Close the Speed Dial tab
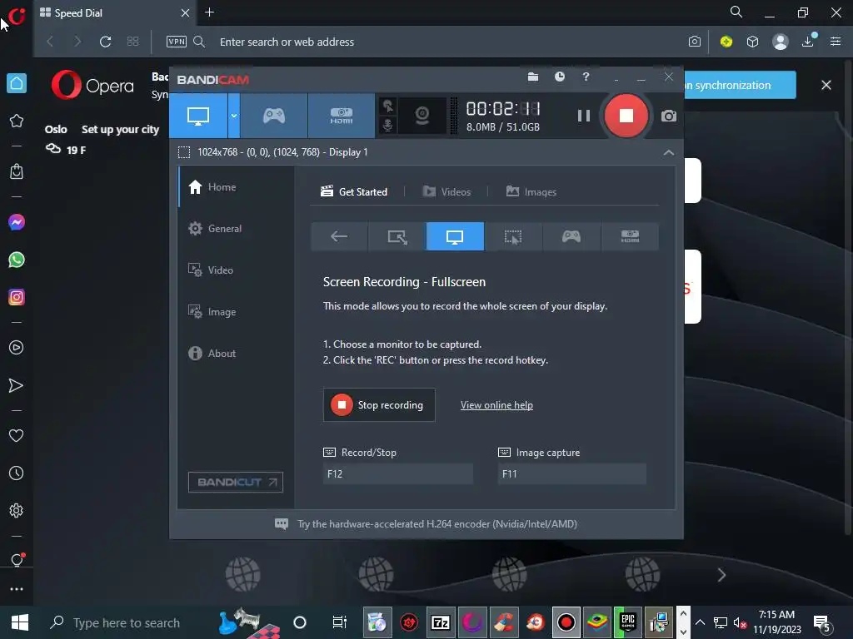This screenshot has height=639, width=853. point(186,12)
